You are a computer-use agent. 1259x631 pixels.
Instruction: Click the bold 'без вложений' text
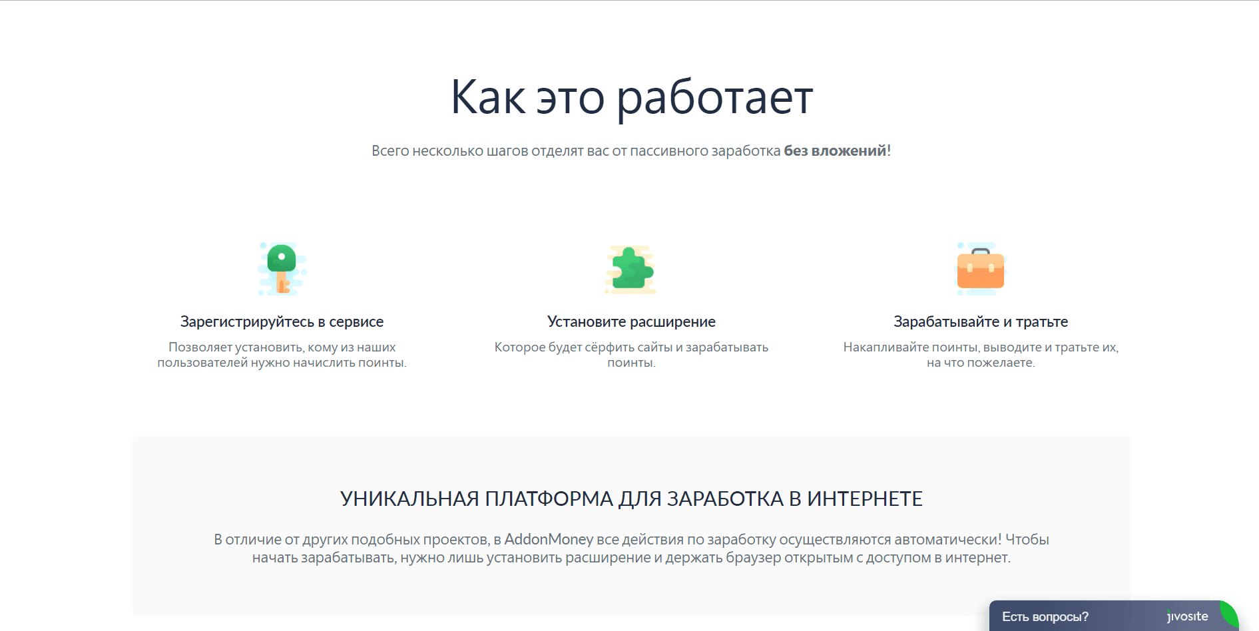[834, 150]
